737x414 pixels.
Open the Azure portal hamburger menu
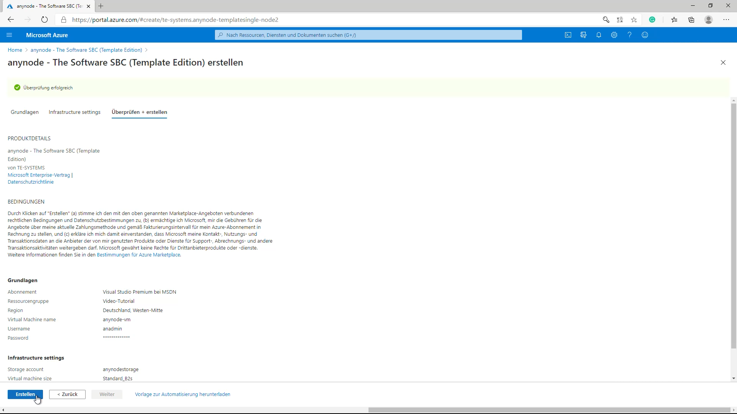point(9,35)
